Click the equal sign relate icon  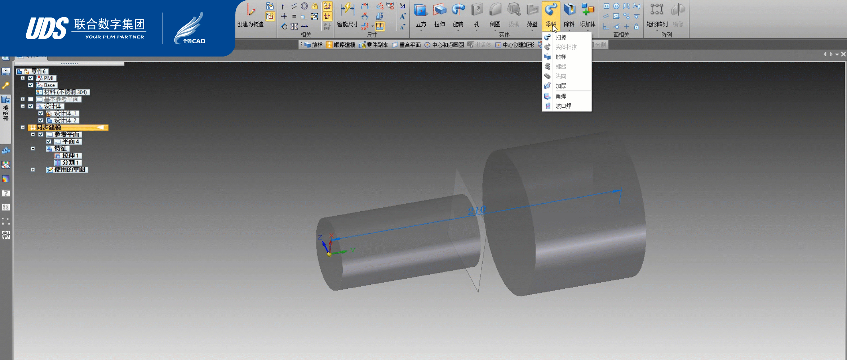294,16
